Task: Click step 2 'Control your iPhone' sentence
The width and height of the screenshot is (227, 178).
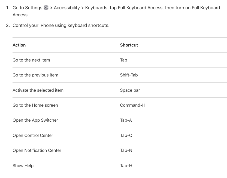Action: coord(61,25)
